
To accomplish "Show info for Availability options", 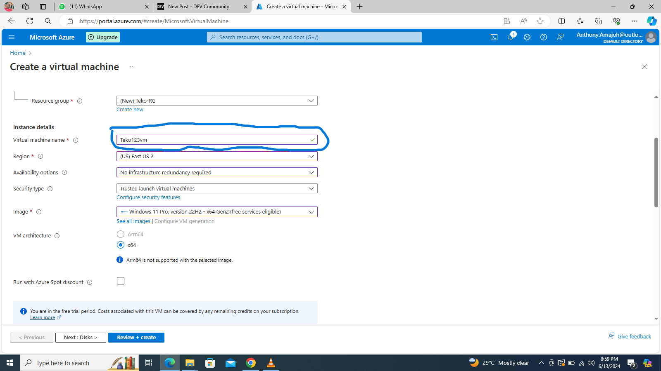I will pos(64,172).
